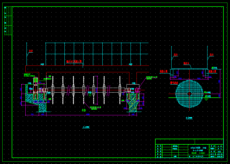Image resolution: width=230 pixels, height=164 pixels.
Task: Select the "曝气转盘" callout label
Action: click(x=174, y=83)
